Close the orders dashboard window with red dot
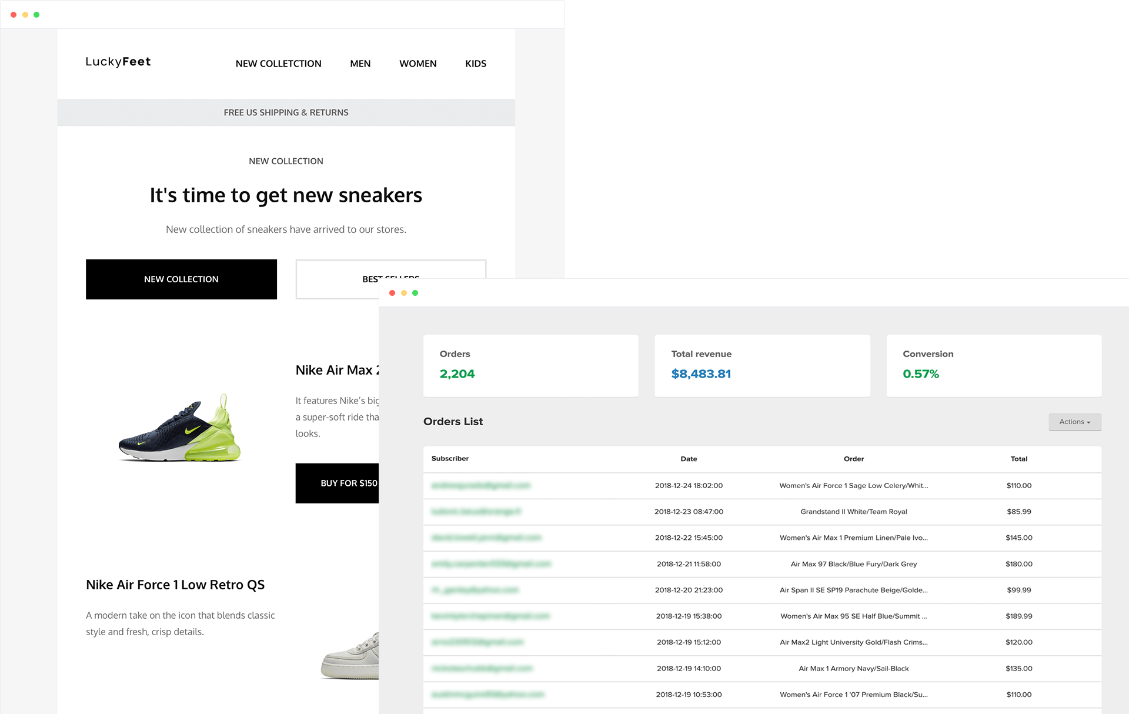The image size is (1129, 714). point(392,293)
